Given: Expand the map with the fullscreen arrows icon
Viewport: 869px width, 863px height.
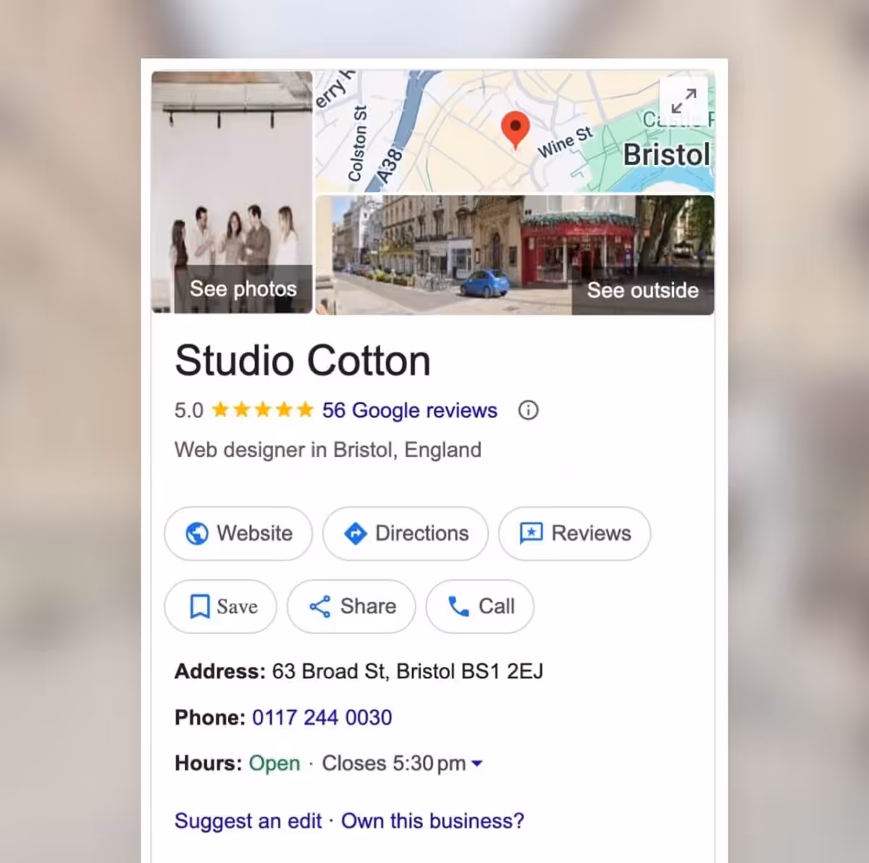Looking at the screenshot, I should tap(684, 101).
